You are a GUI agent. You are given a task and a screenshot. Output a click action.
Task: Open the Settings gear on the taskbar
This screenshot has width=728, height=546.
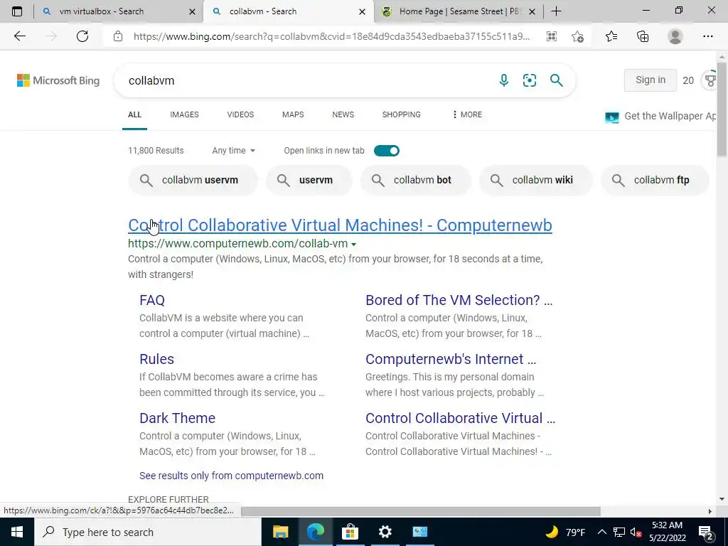(385, 532)
